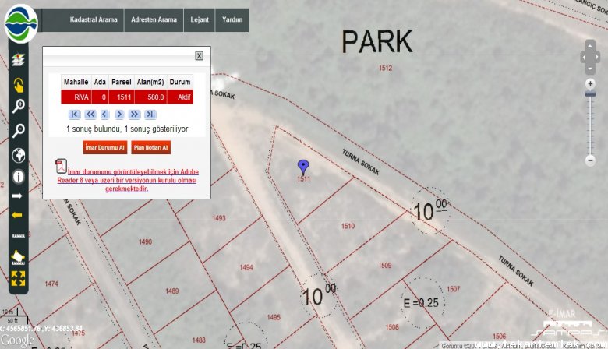
Task: Go to previous view with yellow arrow
Action: [17, 214]
